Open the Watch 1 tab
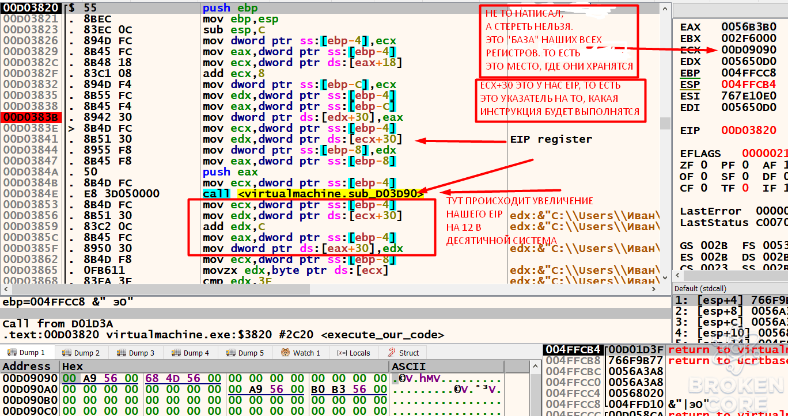 [x=301, y=353]
